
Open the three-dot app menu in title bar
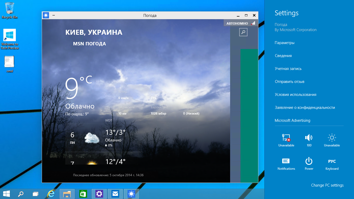click(54, 15)
